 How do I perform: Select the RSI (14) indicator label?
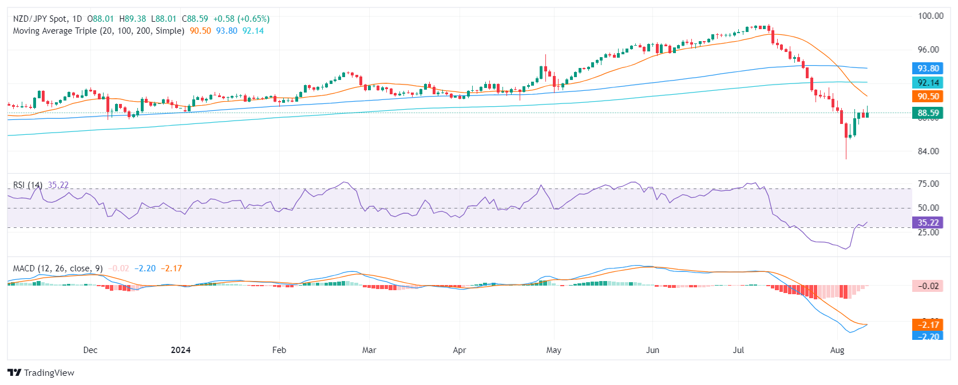[x=27, y=185]
